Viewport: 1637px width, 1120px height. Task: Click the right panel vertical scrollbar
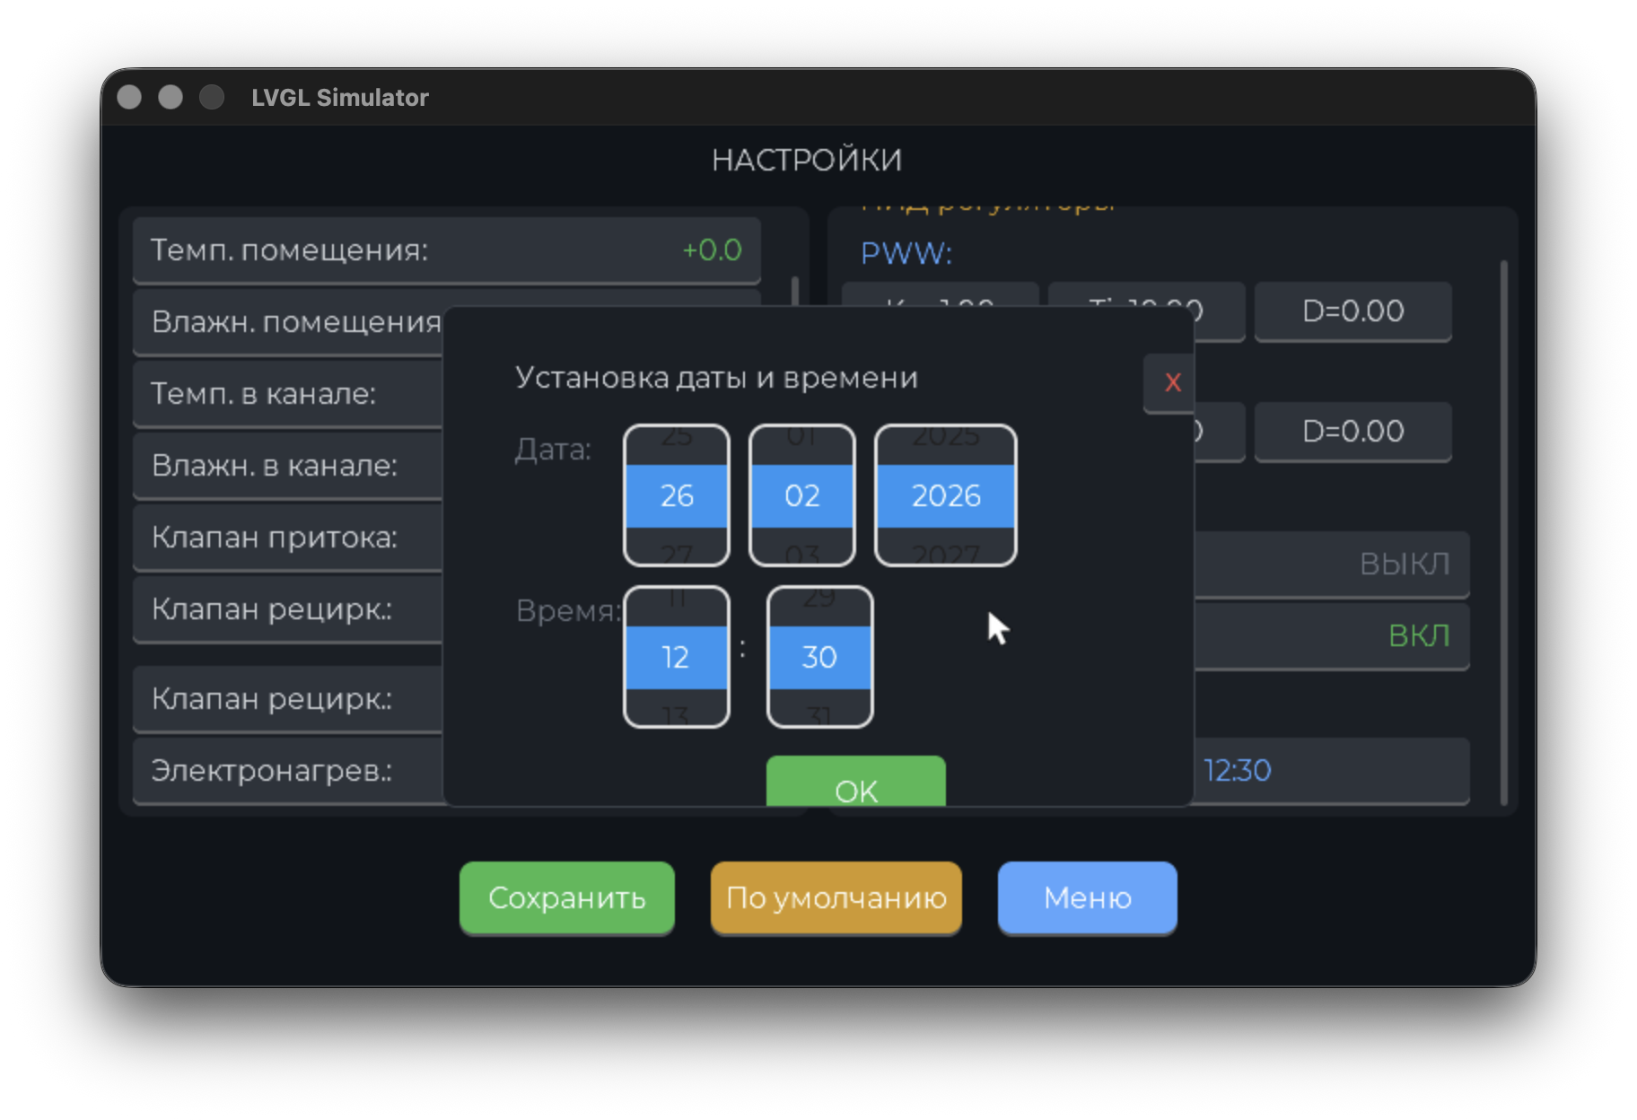pyautogui.click(x=1503, y=531)
